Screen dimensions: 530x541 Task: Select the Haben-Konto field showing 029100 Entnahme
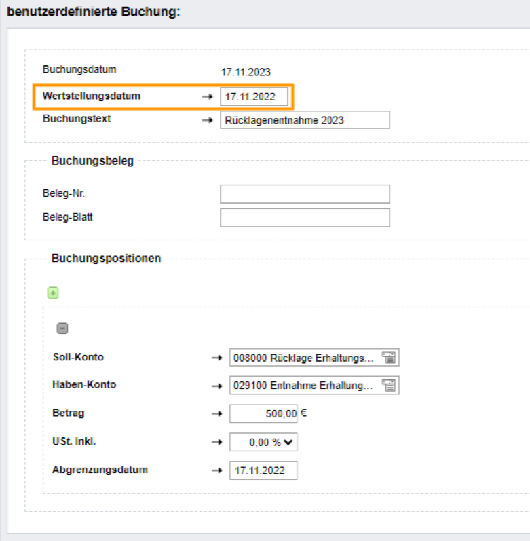pos(305,386)
